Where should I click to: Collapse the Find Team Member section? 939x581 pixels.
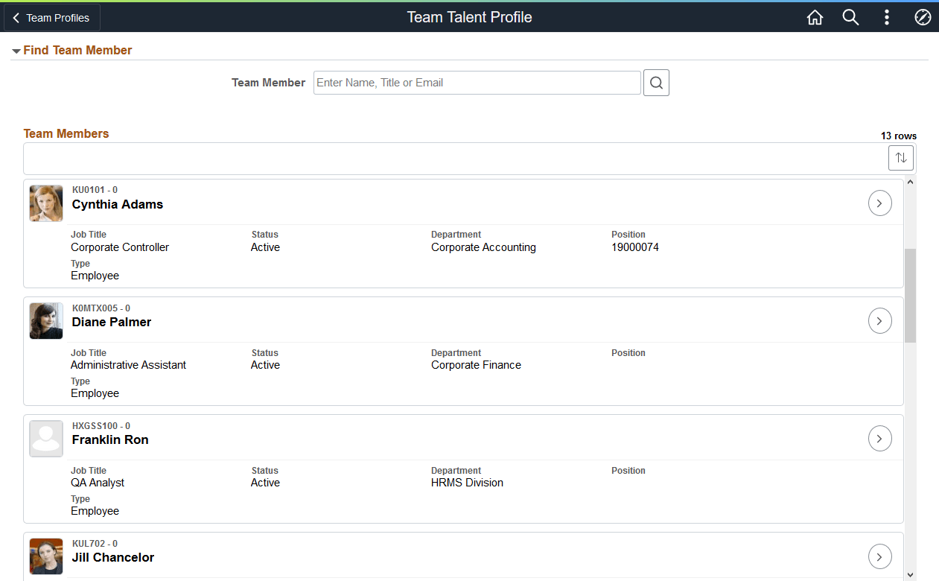click(x=16, y=51)
